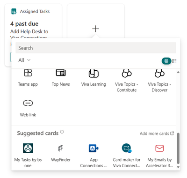Screen dimensions: 187x178
Task: Open the Assigned Tasks card
Action: [x=33, y=21]
